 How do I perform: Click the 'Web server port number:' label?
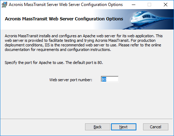[x=71, y=80]
